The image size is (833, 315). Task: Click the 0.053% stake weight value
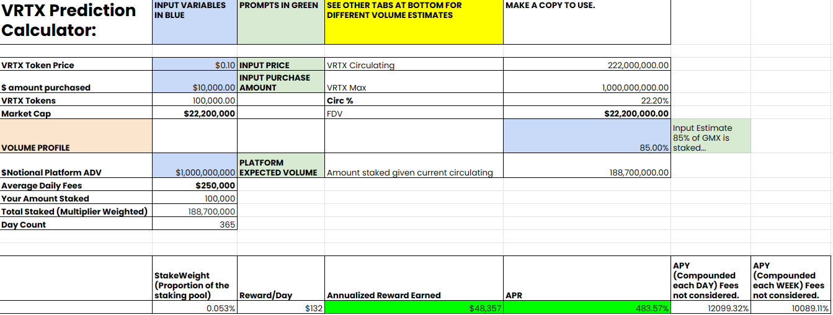[x=195, y=308]
